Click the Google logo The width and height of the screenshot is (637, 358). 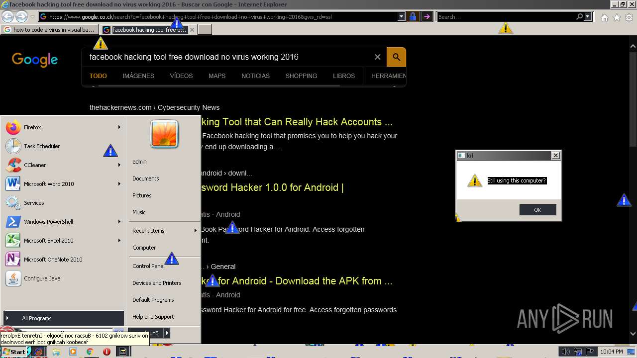tap(35, 60)
